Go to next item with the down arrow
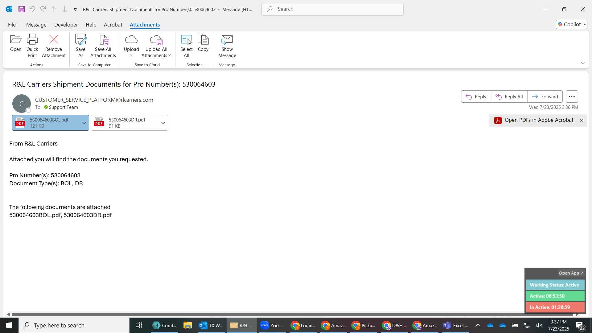Viewport: 592px width, 333px height. click(x=64, y=9)
